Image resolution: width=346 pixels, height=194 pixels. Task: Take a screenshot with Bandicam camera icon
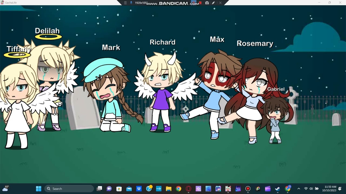207,3
